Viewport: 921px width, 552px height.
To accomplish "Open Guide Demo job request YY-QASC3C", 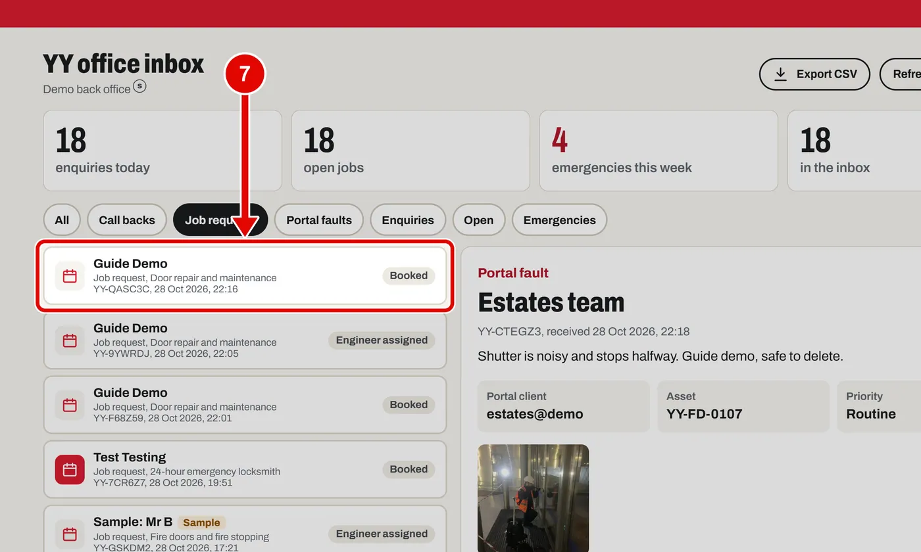I will tap(245, 276).
